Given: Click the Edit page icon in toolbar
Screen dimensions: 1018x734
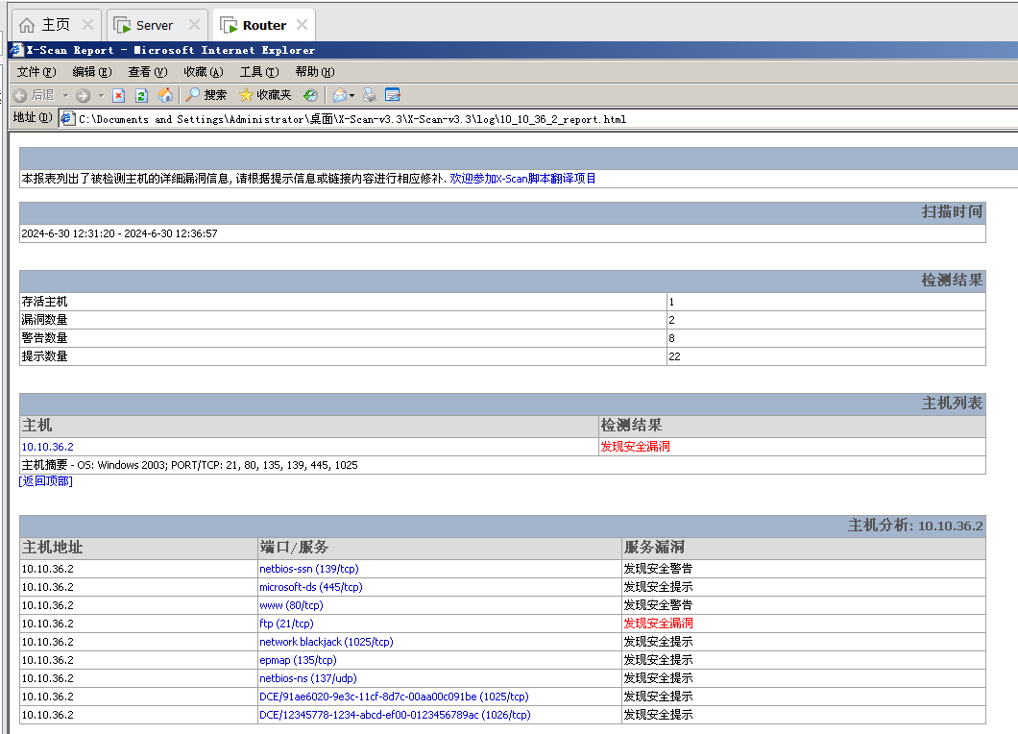Looking at the screenshot, I should pos(392,95).
